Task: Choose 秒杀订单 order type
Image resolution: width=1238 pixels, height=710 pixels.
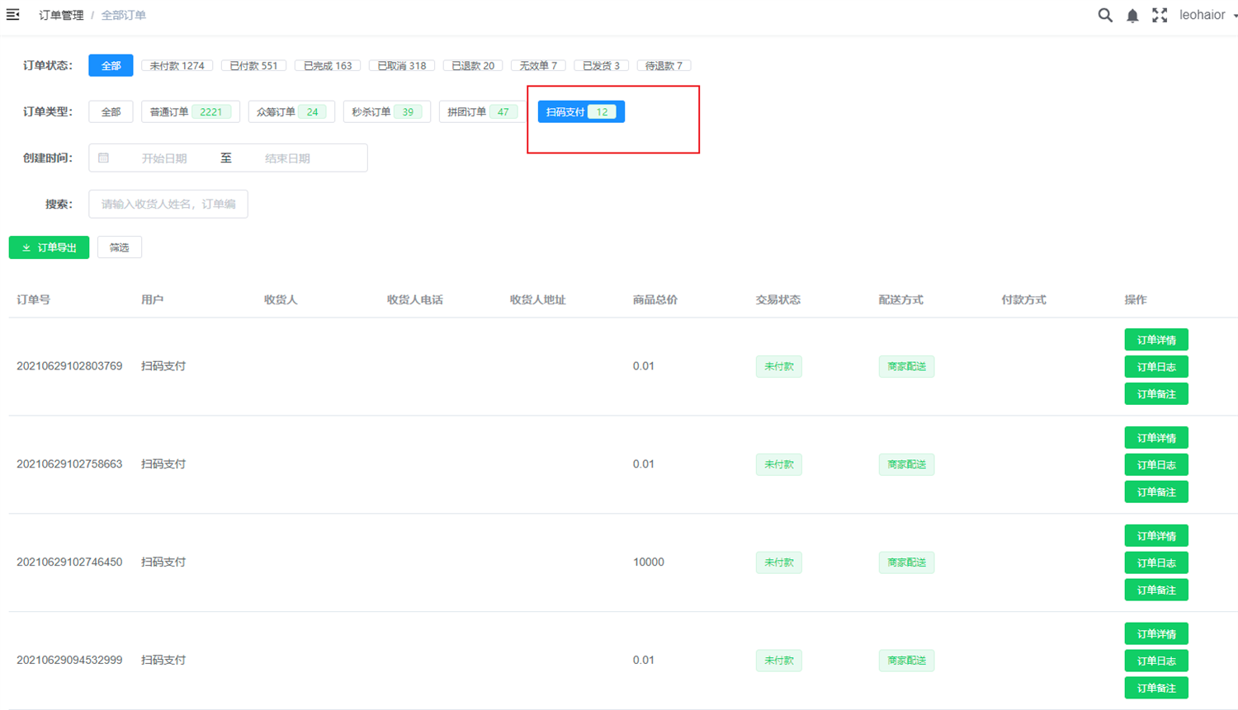Action: tap(386, 112)
